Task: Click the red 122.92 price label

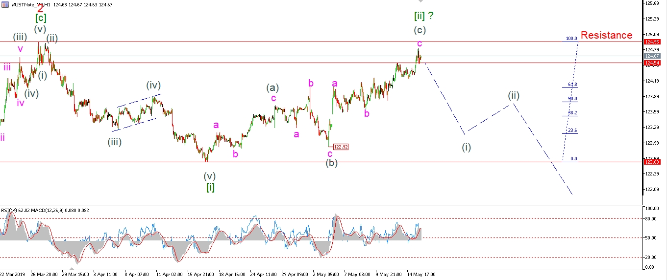Action: tap(340, 147)
